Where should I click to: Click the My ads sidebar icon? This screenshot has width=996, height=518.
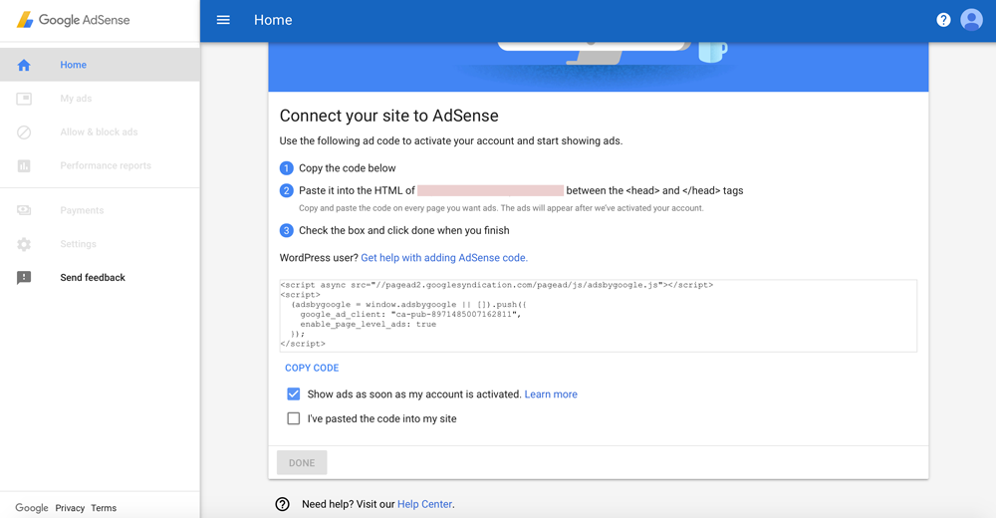pyautogui.click(x=24, y=99)
